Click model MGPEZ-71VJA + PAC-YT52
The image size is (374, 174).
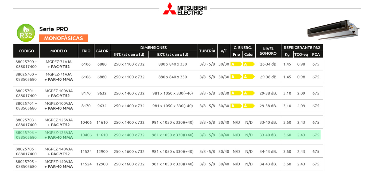tap(59, 64)
